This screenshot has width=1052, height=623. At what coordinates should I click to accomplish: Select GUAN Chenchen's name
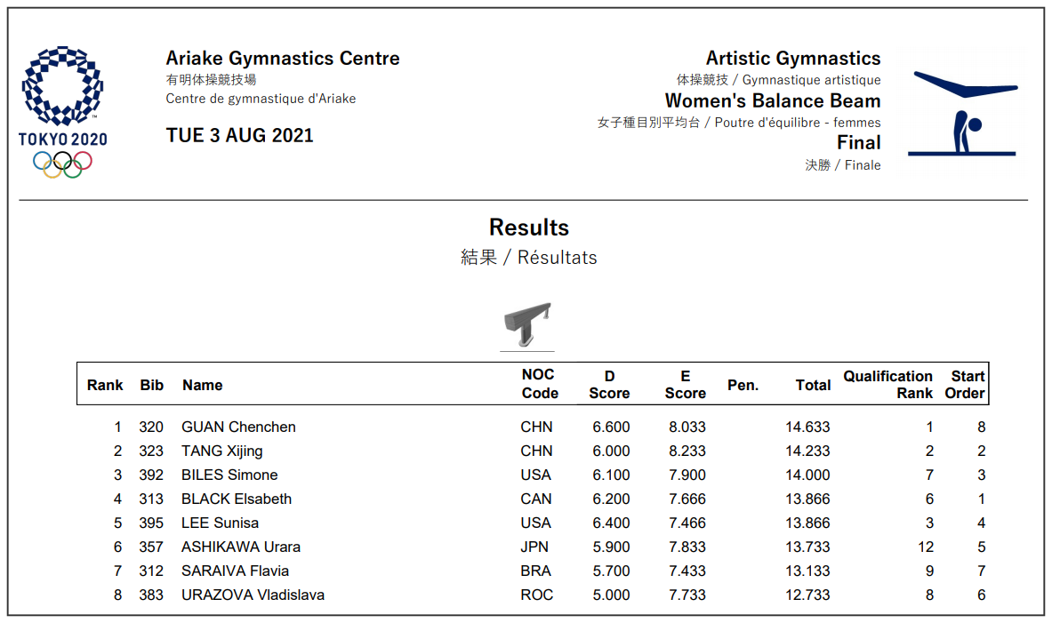tap(238, 427)
